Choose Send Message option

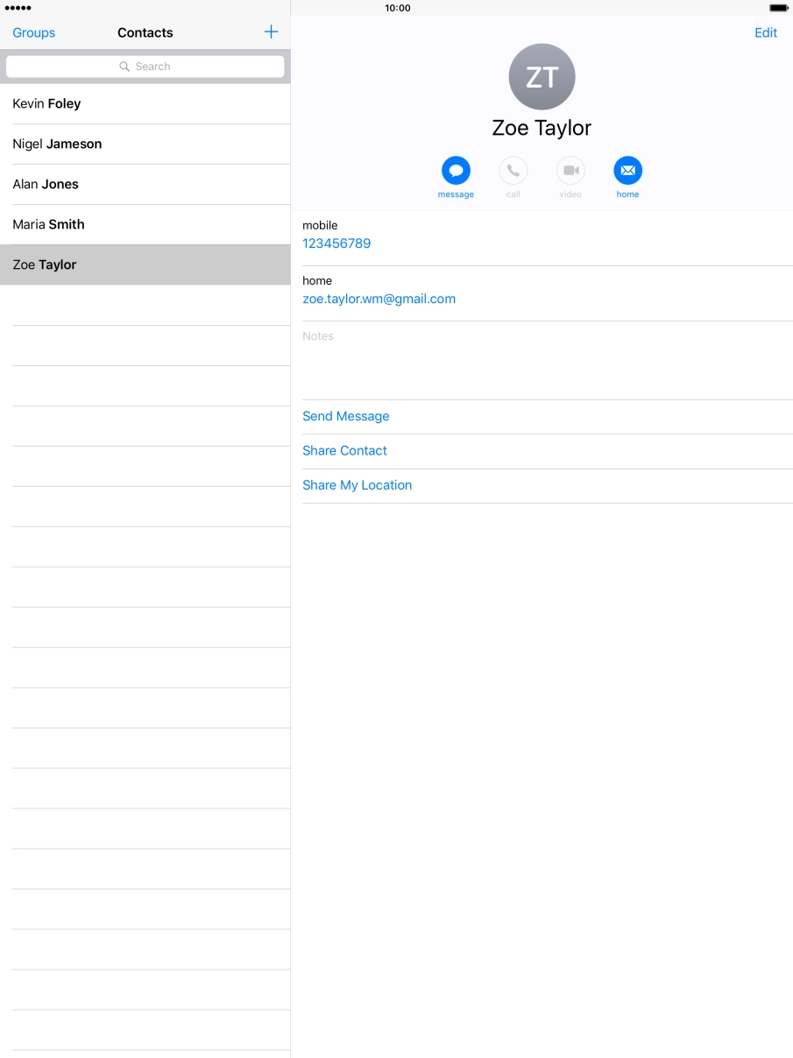(346, 416)
